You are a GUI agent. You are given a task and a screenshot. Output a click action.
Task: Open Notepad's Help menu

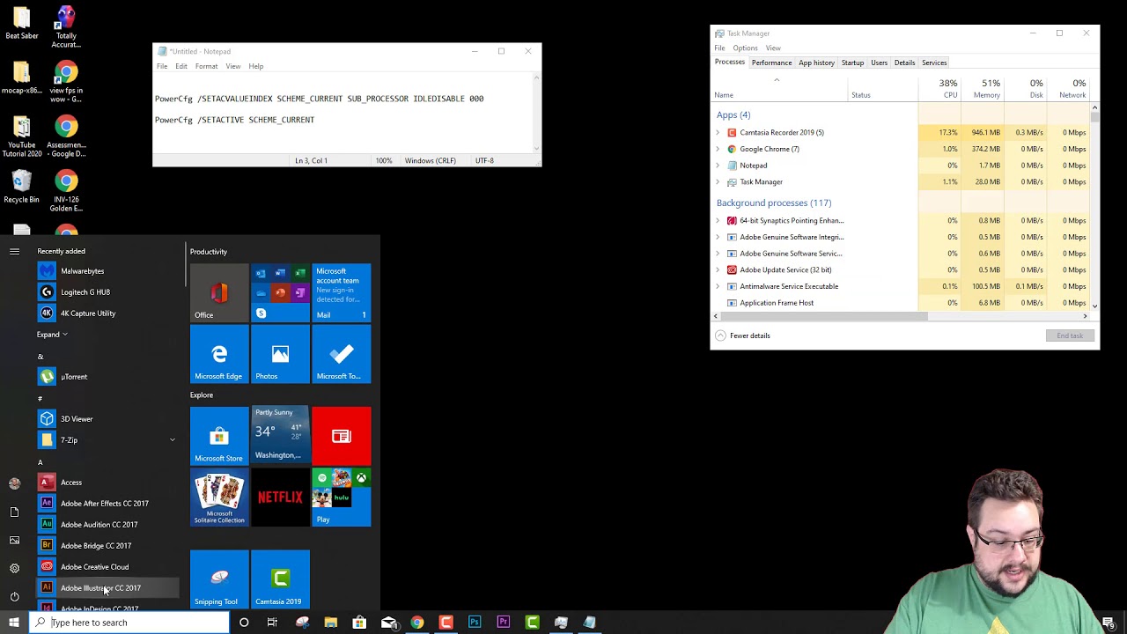pyautogui.click(x=255, y=66)
